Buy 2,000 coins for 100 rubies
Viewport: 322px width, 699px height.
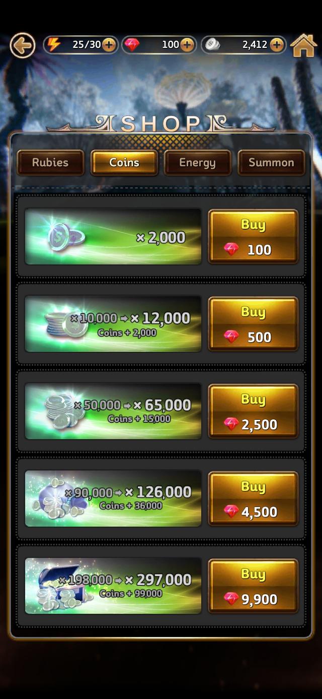click(x=253, y=236)
